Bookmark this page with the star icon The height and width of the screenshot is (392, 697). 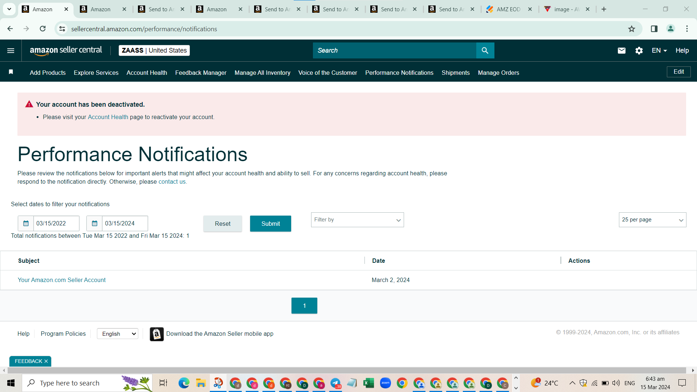632,29
